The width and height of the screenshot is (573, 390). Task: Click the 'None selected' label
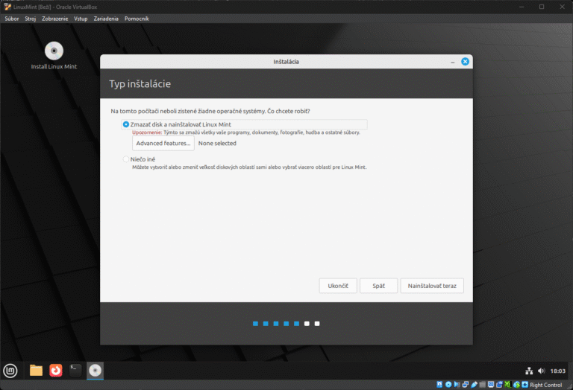[217, 143]
